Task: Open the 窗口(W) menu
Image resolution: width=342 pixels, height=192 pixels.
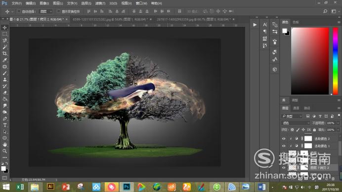Action: [141, 3]
